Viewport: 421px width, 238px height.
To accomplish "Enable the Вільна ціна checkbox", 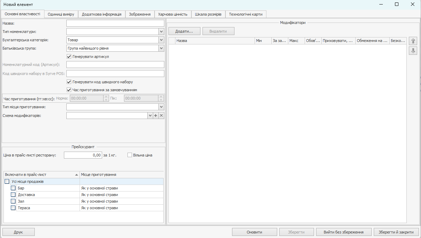I will pos(130,155).
